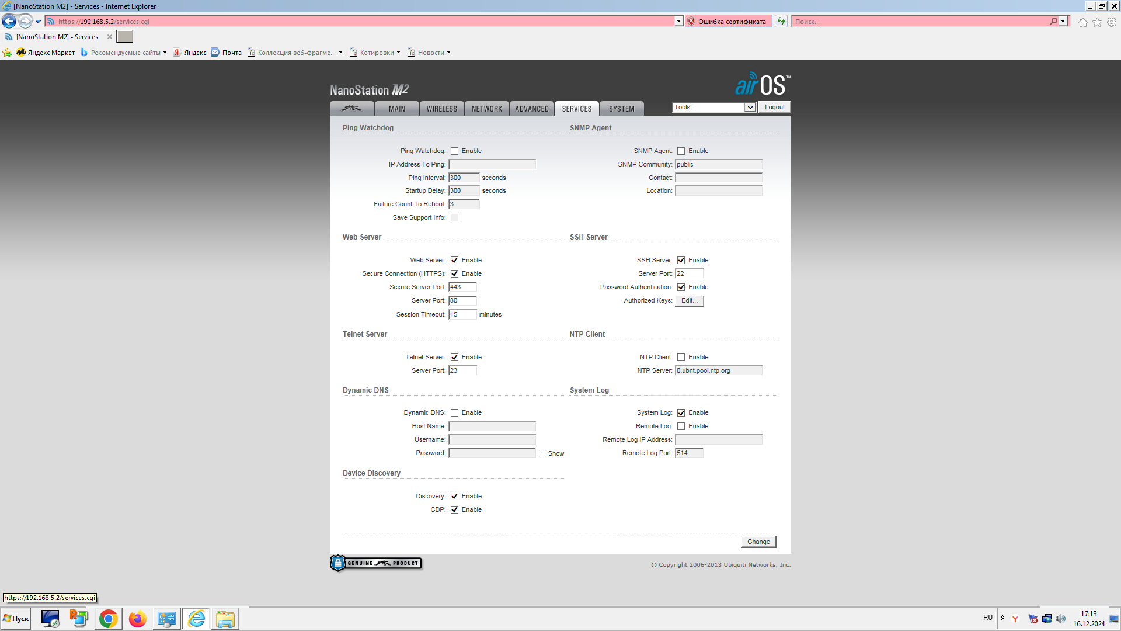Click the Ubiquiti logo tab

[x=351, y=109]
